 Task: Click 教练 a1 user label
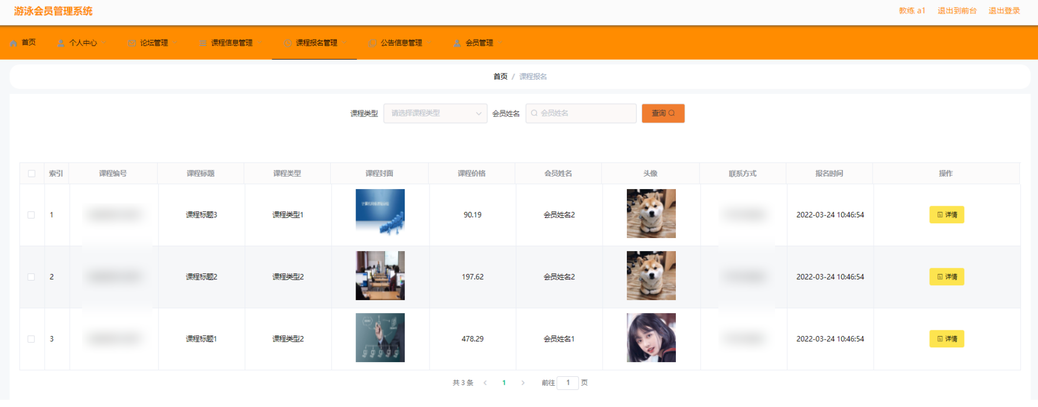pos(912,11)
